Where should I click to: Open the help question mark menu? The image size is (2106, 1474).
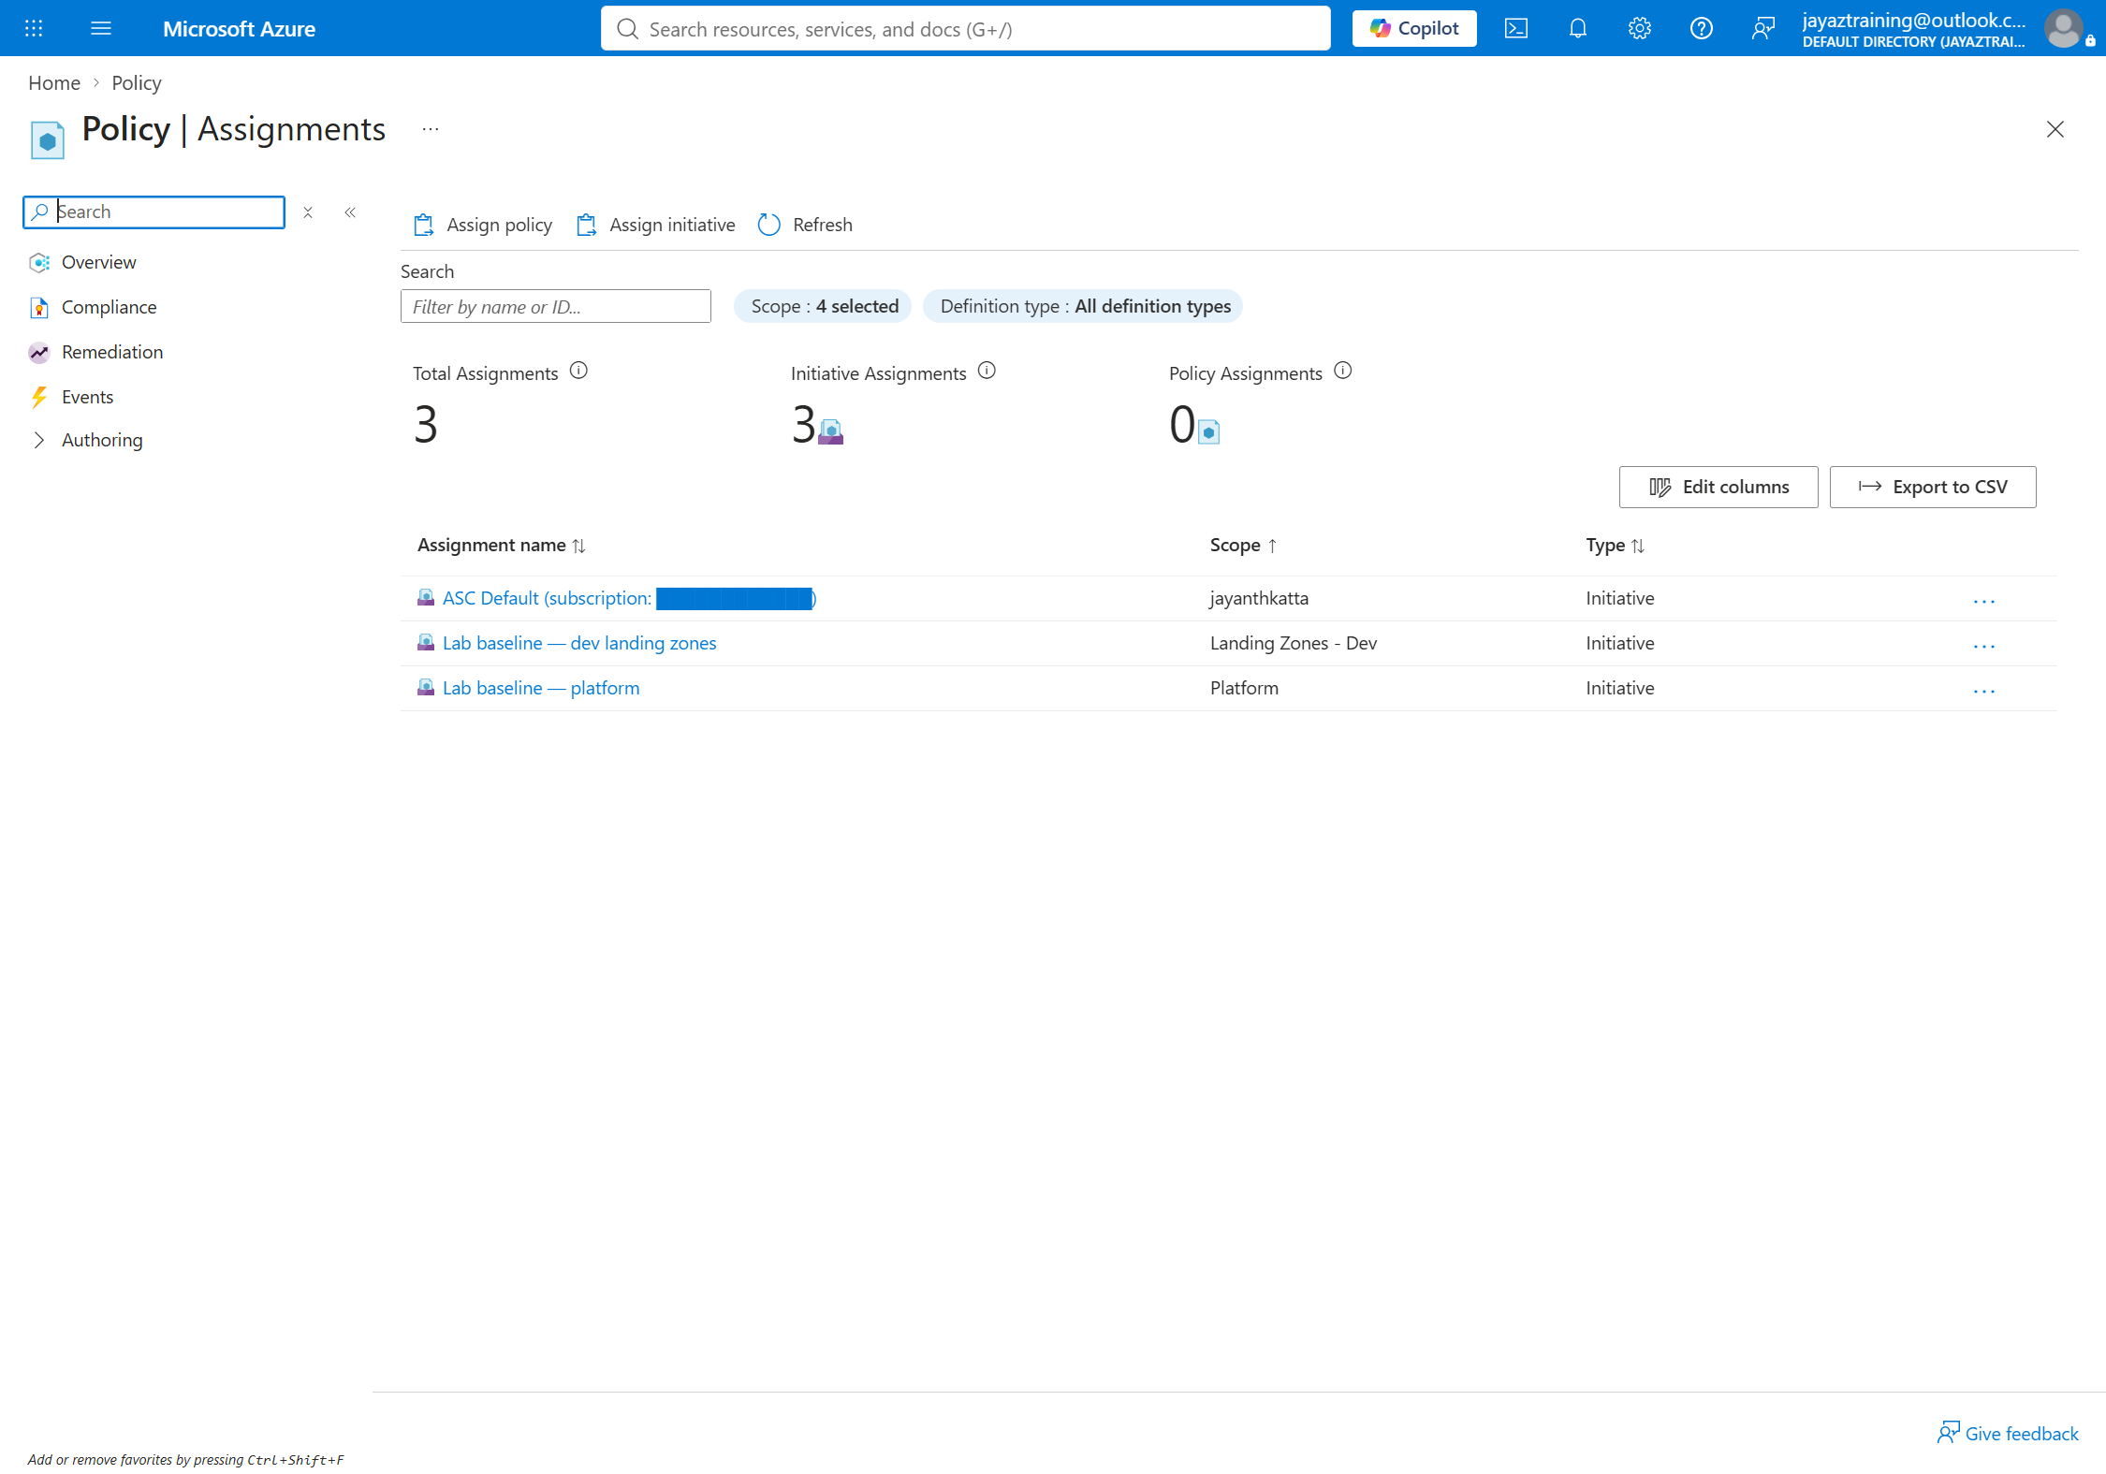pos(1702,28)
